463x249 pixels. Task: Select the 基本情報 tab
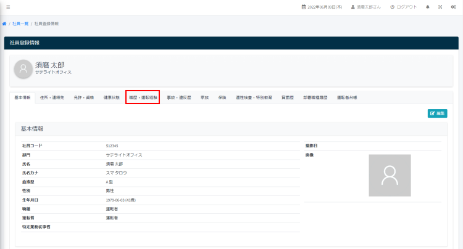click(x=22, y=97)
